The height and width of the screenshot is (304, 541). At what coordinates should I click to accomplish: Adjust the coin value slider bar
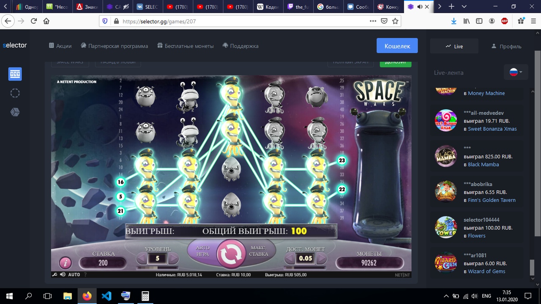point(305,267)
